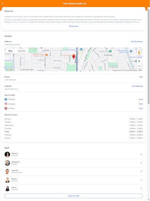Click the page vertical scrollbar thumb
Screen dimensions: 150x201
click(x=148, y=57)
